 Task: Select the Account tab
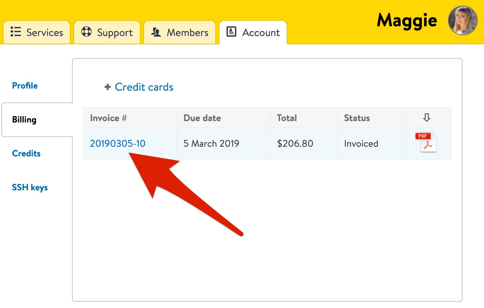253,32
